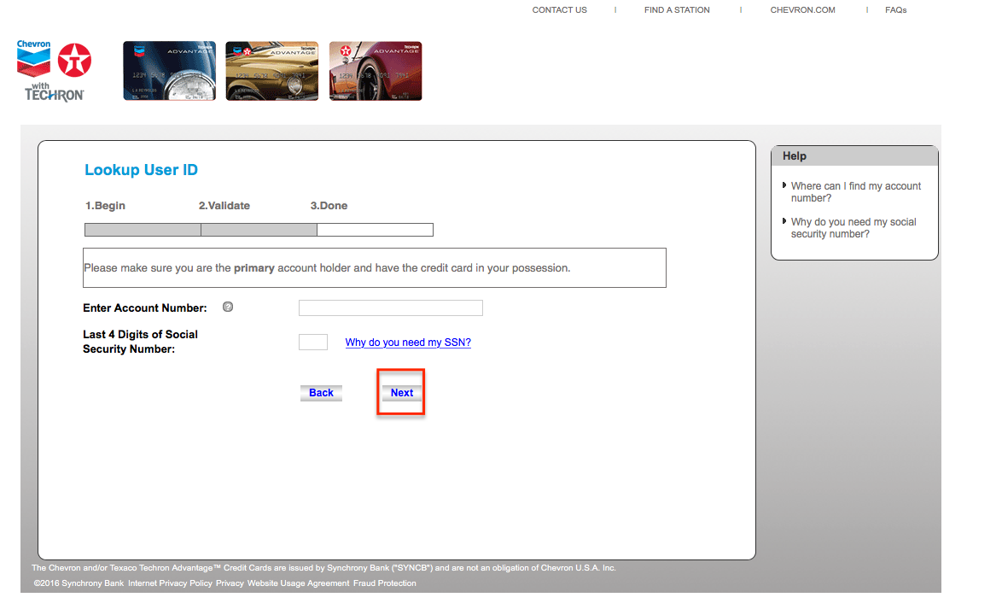The image size is (1002, 615).
Task: Select the blue Techron Advantage card image
Action: click(169, 71)
